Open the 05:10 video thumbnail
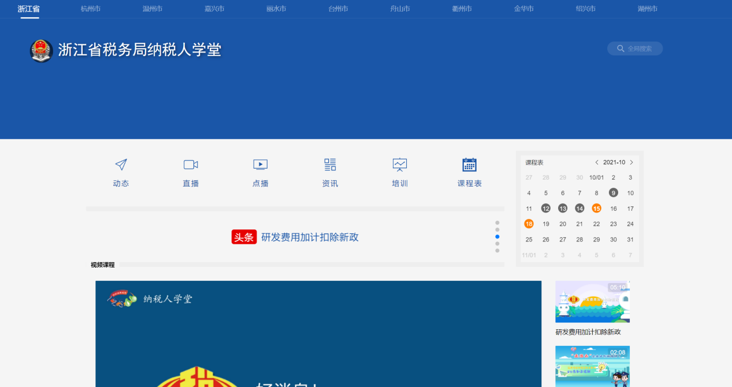 [x=592, y=302]
